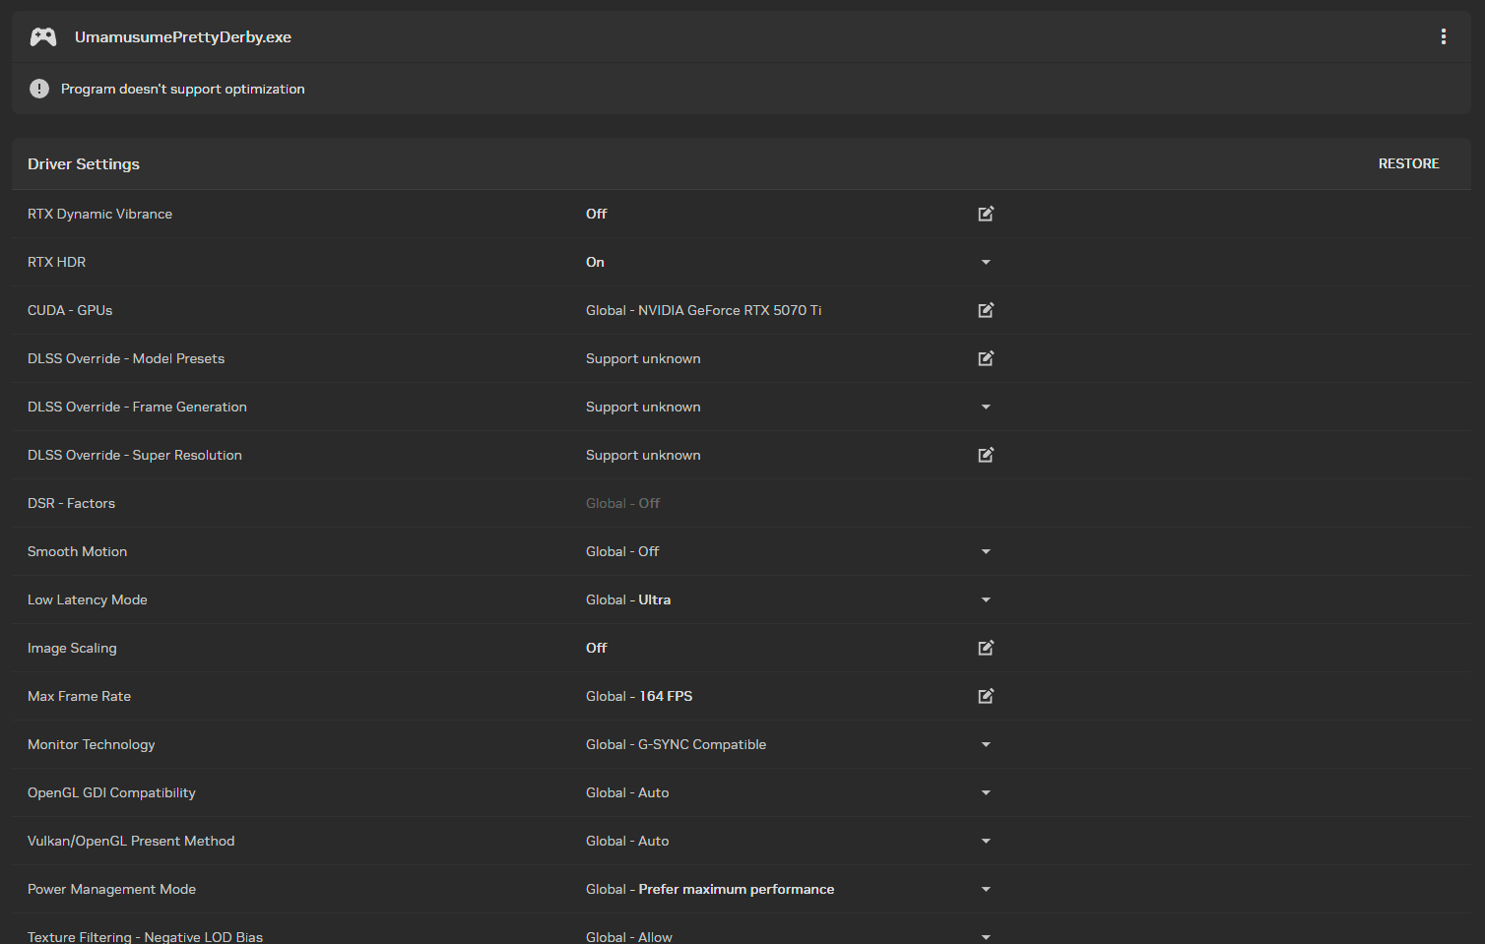Screen dimensions: 1485x944
Task: Open the Low Latency Mode dropdown
Action: [986, 599]
